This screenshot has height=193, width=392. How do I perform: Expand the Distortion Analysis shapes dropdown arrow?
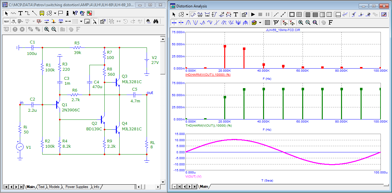[x=187, y=14]
